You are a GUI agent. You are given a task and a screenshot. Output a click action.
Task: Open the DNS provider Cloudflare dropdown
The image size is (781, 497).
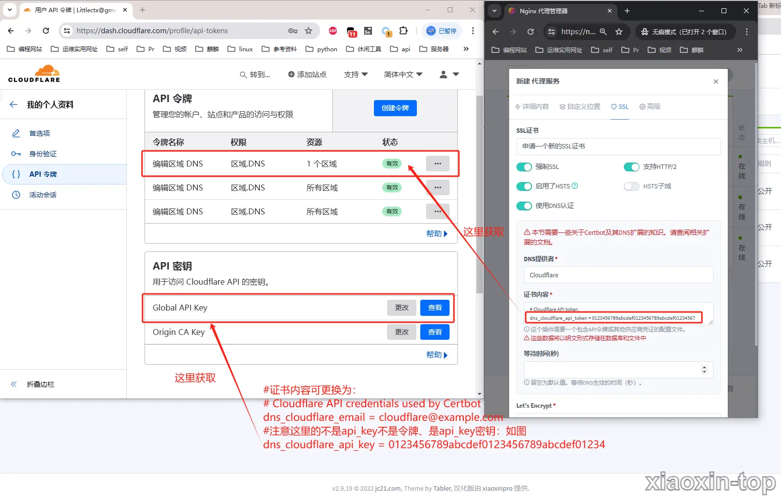(618, 275)
